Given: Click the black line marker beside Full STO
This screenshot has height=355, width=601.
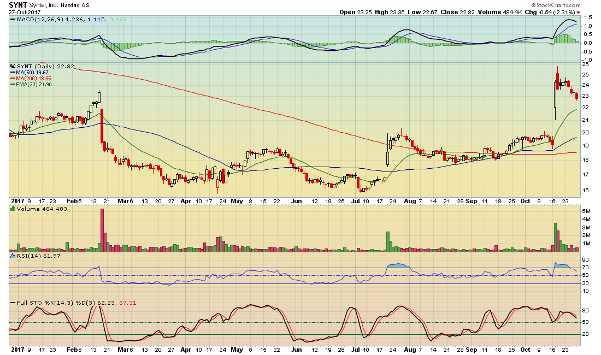Looking at the screenshot, I should coord(13,303).
